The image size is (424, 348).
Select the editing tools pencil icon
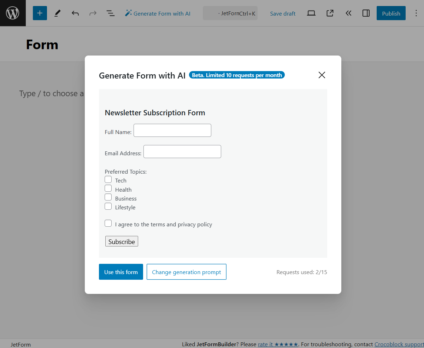57,13
